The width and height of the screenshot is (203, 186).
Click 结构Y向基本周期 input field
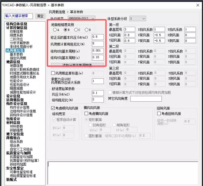(x=98, y=57)
